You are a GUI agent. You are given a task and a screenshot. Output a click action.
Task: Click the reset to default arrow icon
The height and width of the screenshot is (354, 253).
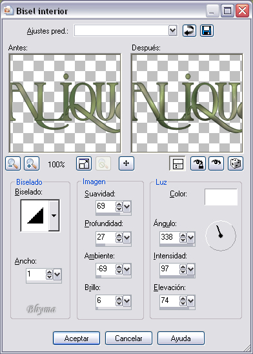[189, 30]
